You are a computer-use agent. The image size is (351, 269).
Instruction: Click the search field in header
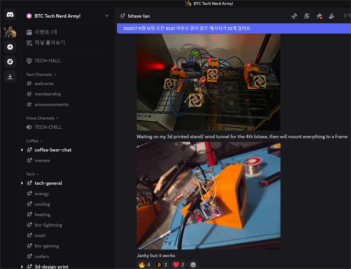click(346, 16)
